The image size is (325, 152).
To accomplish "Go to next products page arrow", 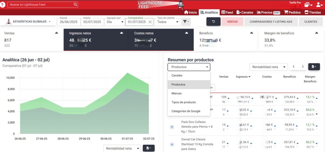I will click(303, 67).
